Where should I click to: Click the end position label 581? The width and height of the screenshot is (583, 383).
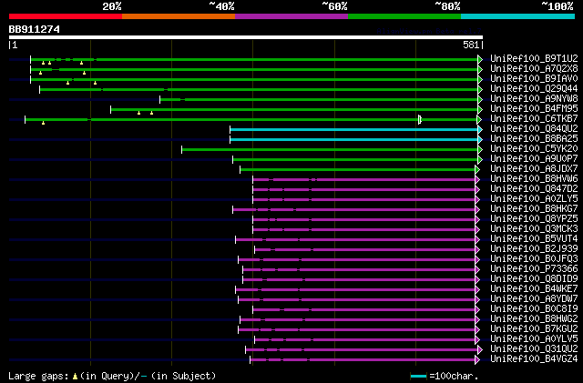click(x=471, y=45)
